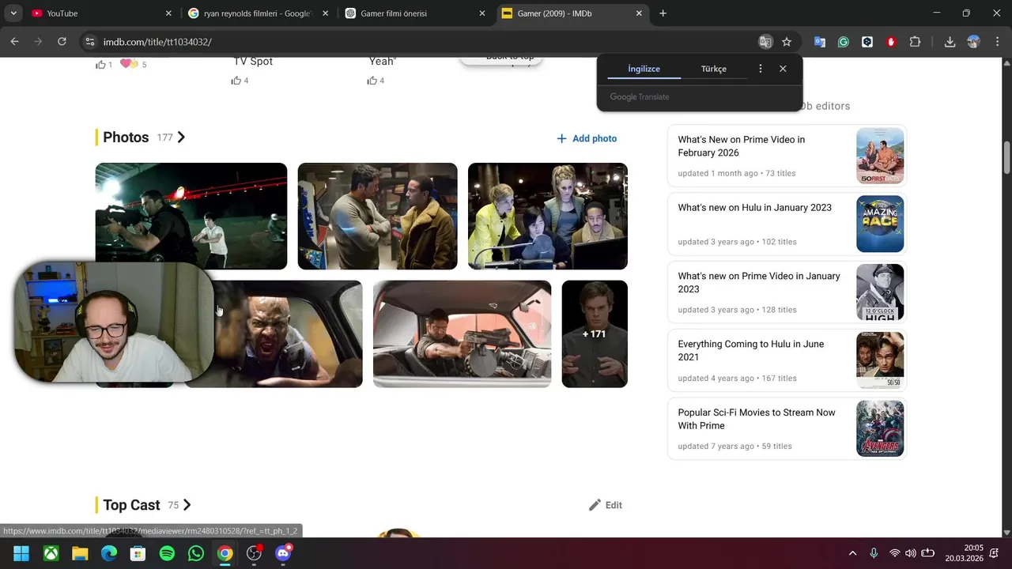Bookmark this page with the star icon
Image resolution: width=1012 pixels, height=569 pixels.
pos(787,42)
